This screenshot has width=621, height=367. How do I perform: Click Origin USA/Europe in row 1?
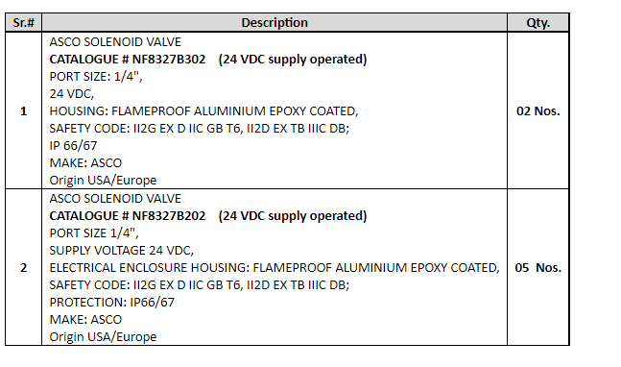[103, 181]
